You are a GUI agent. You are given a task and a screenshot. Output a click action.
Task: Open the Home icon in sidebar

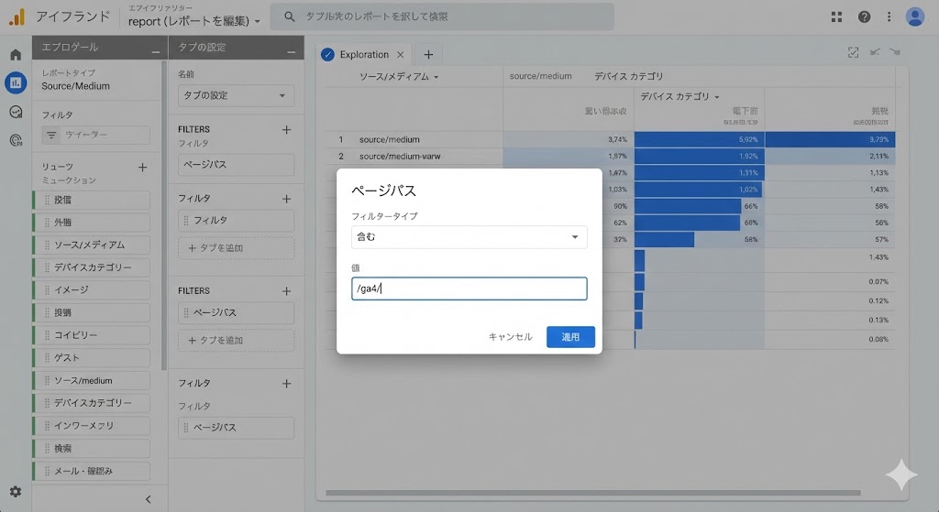tap(16, 54)
